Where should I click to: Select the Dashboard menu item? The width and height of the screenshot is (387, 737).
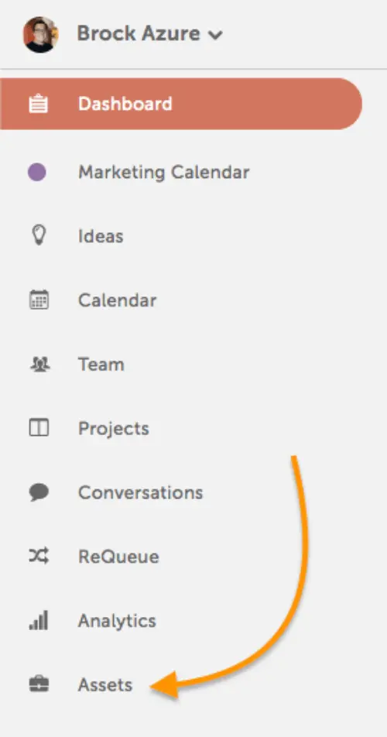pyautogui.click(x=181, y=104)
